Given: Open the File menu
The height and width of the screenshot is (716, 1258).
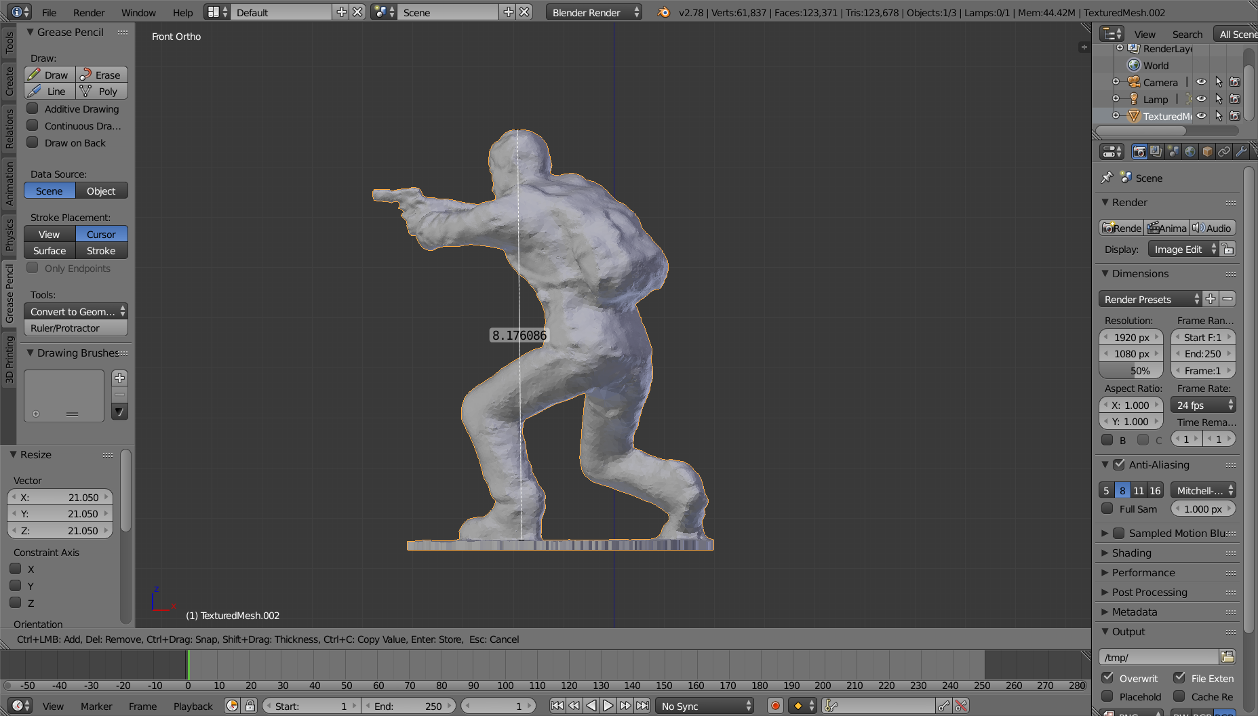Looking at the screenshot, I should coord(50,12).
